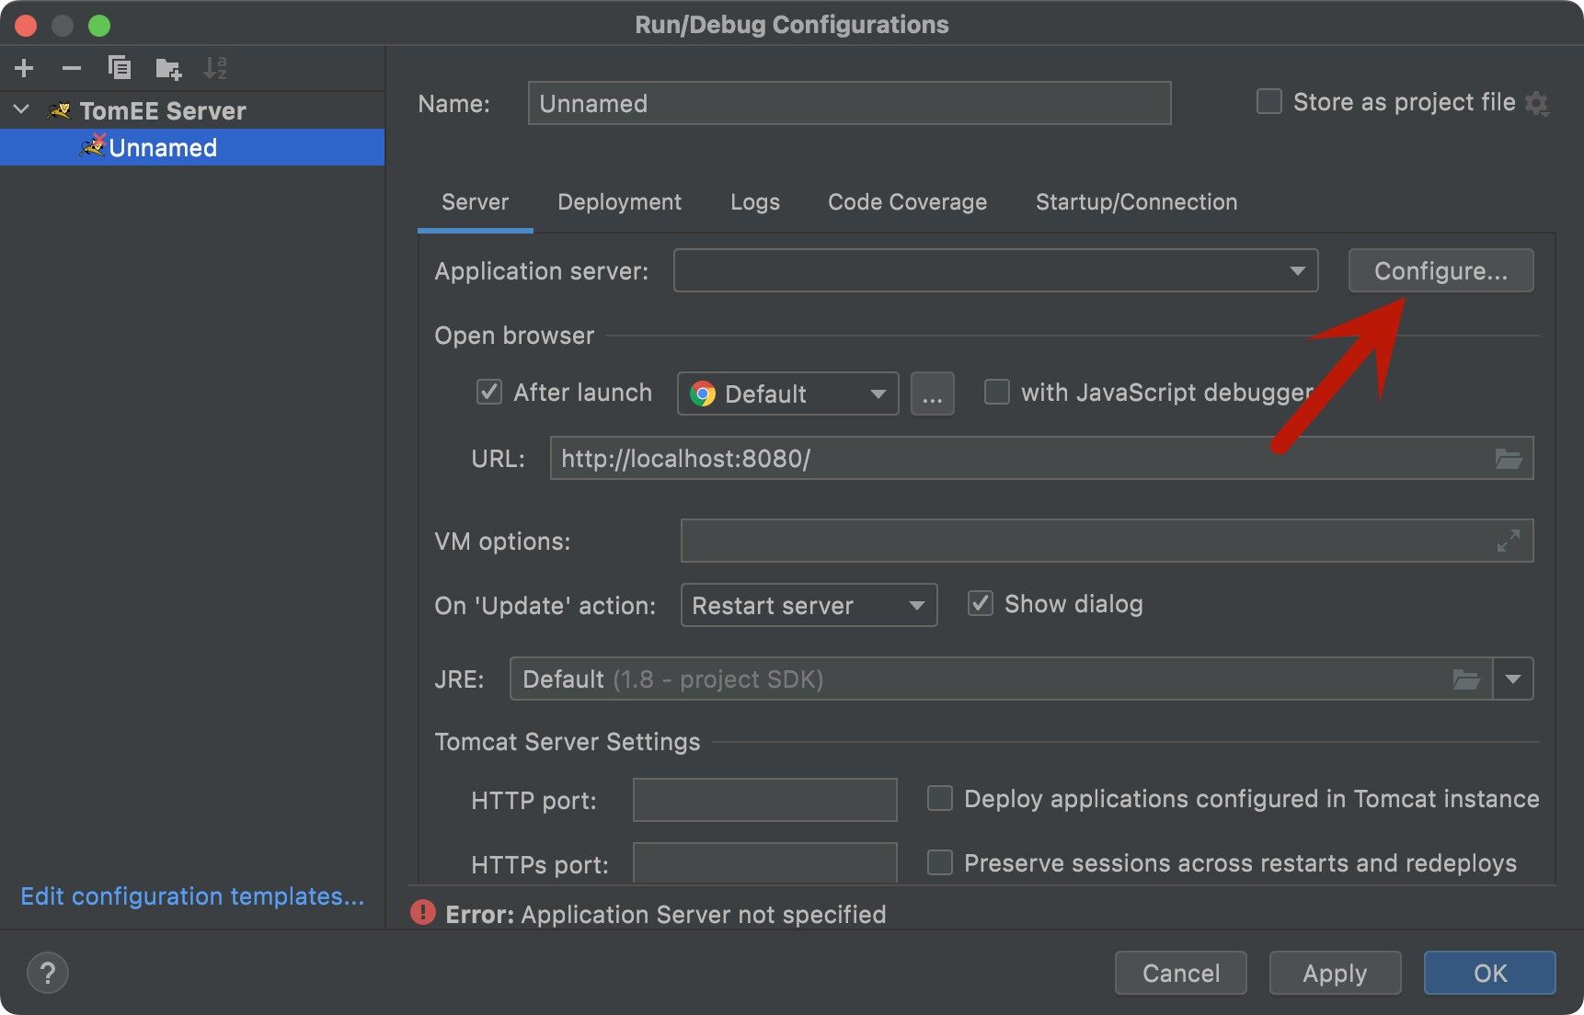Add a new run configuration
Image resolution: width=1584 pixels, height=1015 pixels.
pos(23,68)
